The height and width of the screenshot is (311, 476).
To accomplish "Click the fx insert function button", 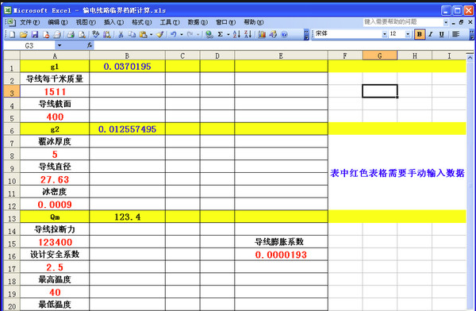I will pos(90,45).
